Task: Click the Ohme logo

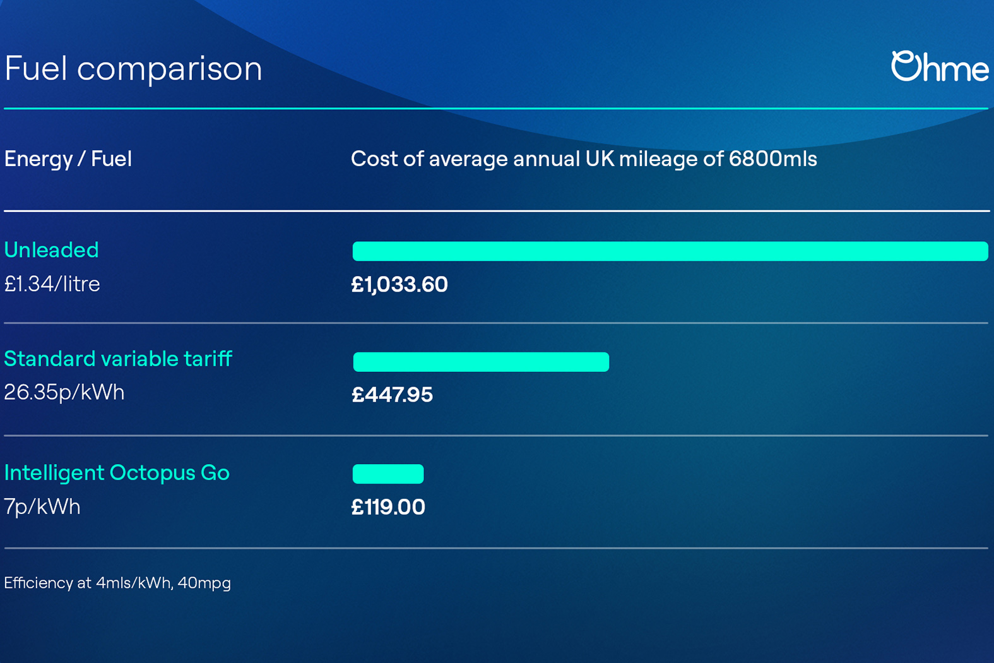Action: [939, 67]
